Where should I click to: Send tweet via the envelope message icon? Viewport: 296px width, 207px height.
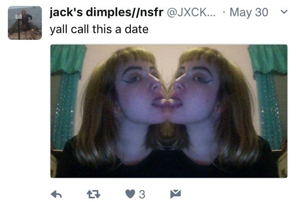(x=175, y=194)
